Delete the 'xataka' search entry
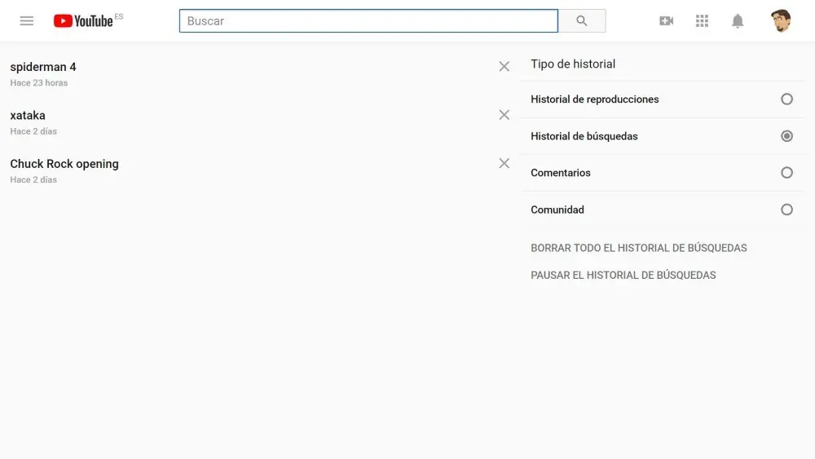Image resolution: width=815 pixels, height=459 pixels. point(504,115)
